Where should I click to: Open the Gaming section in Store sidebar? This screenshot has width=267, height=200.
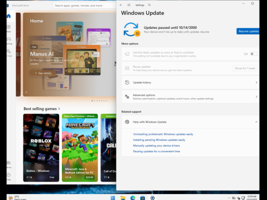(x=9, y=41)
